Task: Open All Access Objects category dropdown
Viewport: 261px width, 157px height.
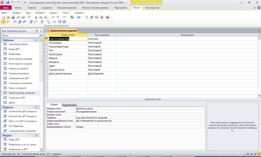Action: (37, 31)
